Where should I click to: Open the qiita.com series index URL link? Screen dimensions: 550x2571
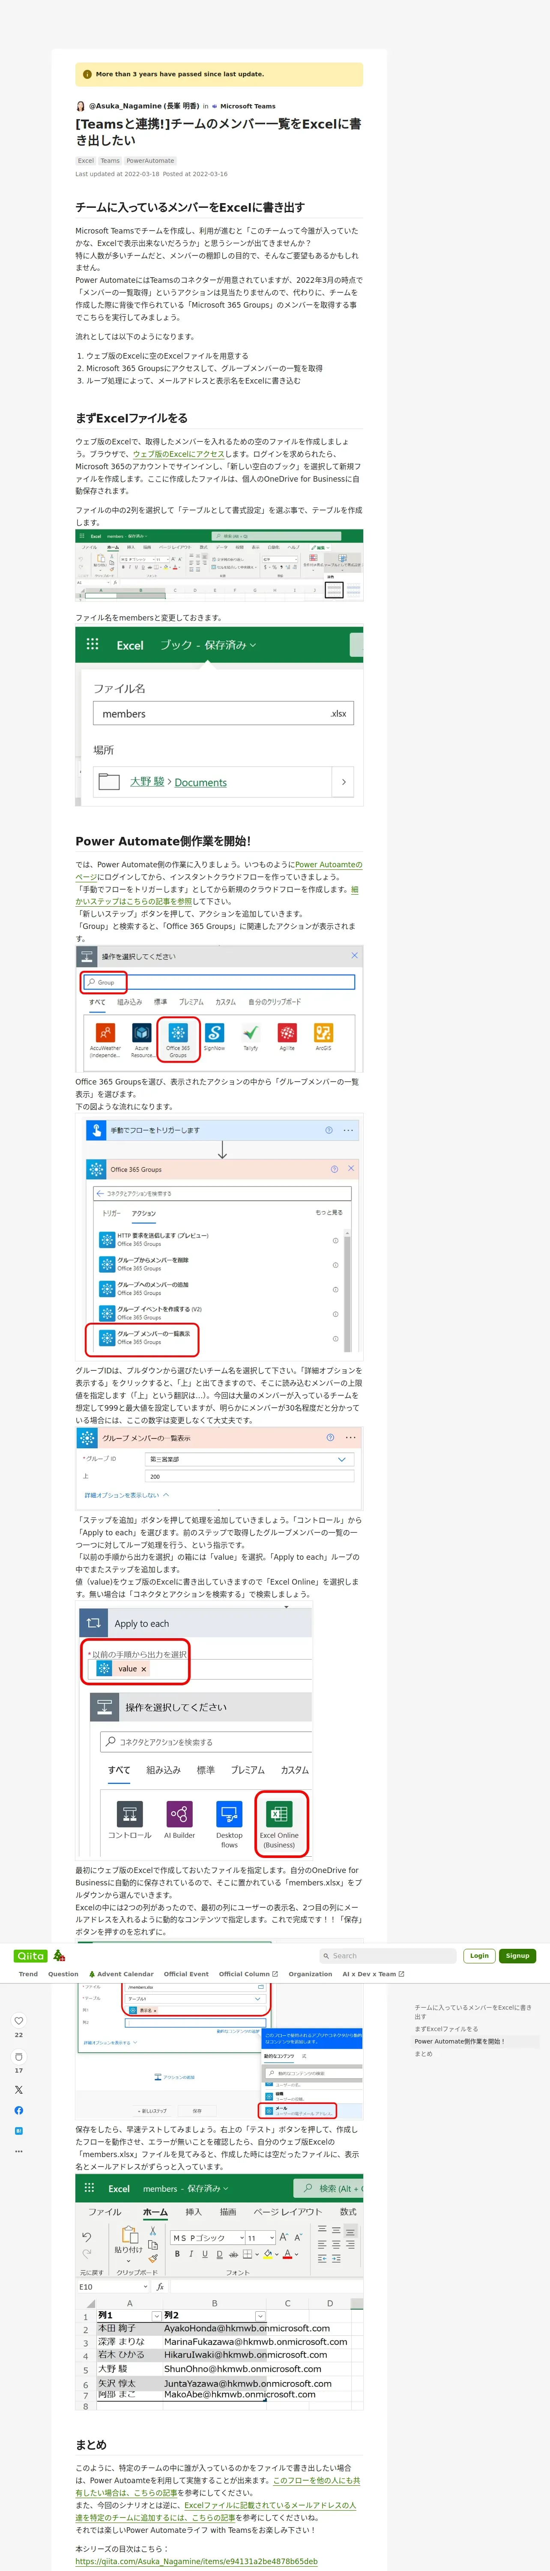(197, 2561)
